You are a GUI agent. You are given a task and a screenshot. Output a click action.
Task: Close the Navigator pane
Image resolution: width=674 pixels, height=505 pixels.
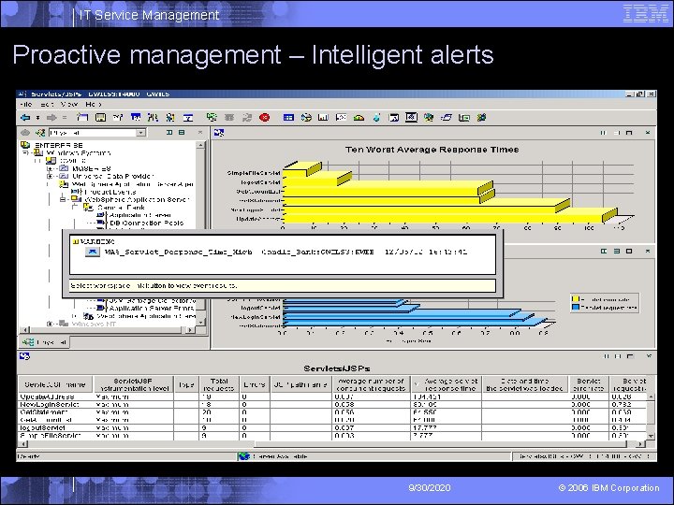tap(200, 132)
